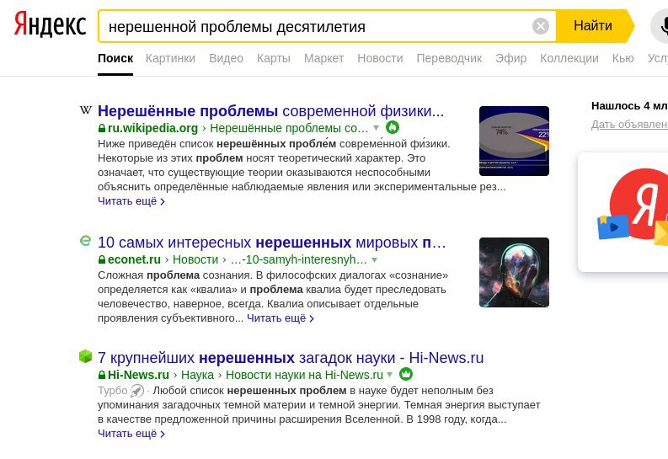Go to the Карты tab
Screen dimensions: 668x459
click(x=274, y=58)
